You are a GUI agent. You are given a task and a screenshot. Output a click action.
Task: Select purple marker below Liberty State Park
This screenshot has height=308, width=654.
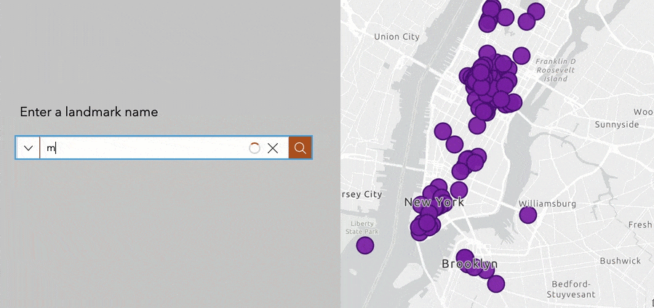click(365, 246)
